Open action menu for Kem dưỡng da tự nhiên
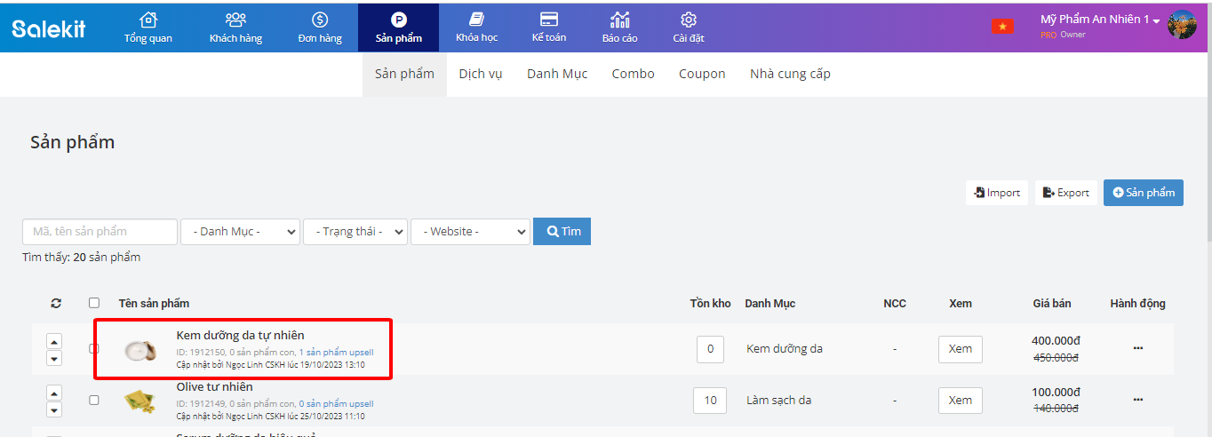Viewport: 1212px width, 437px height. [1137, 348]
